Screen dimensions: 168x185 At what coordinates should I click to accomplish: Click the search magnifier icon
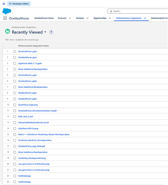pos(111,11)
